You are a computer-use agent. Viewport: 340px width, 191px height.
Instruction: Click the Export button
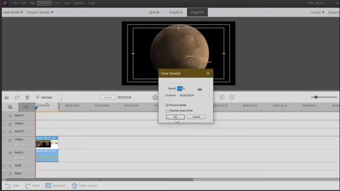pyautogui.click(x=334, y=12)
